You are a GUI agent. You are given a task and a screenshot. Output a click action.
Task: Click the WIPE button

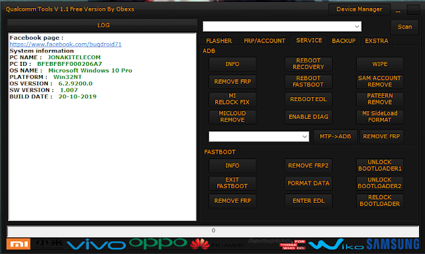point(379,64)
